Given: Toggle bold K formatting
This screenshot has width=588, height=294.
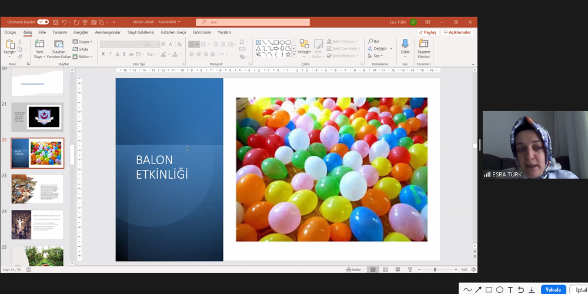Looking at the screenshot, I should [103, 54].
